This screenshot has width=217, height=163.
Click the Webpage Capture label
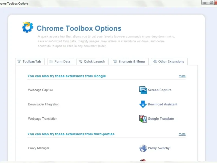(x=40, y=90)
